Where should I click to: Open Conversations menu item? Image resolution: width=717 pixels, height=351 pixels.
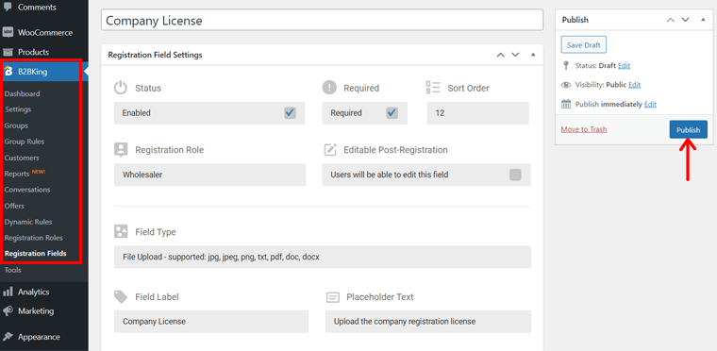pos(27,190)
